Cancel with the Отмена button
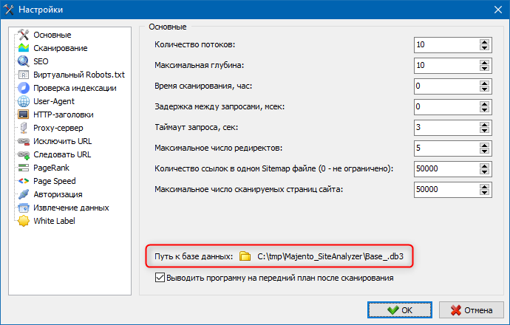The image size is (510, 325). (472, 310)
